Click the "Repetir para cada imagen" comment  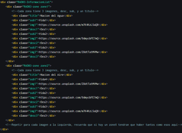(94, 125)
